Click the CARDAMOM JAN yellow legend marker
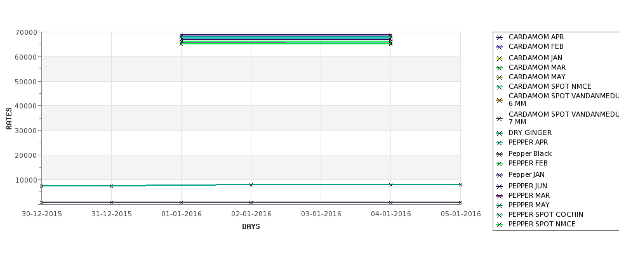The height and width of the screenshot is (272, 619). [499, 58]
